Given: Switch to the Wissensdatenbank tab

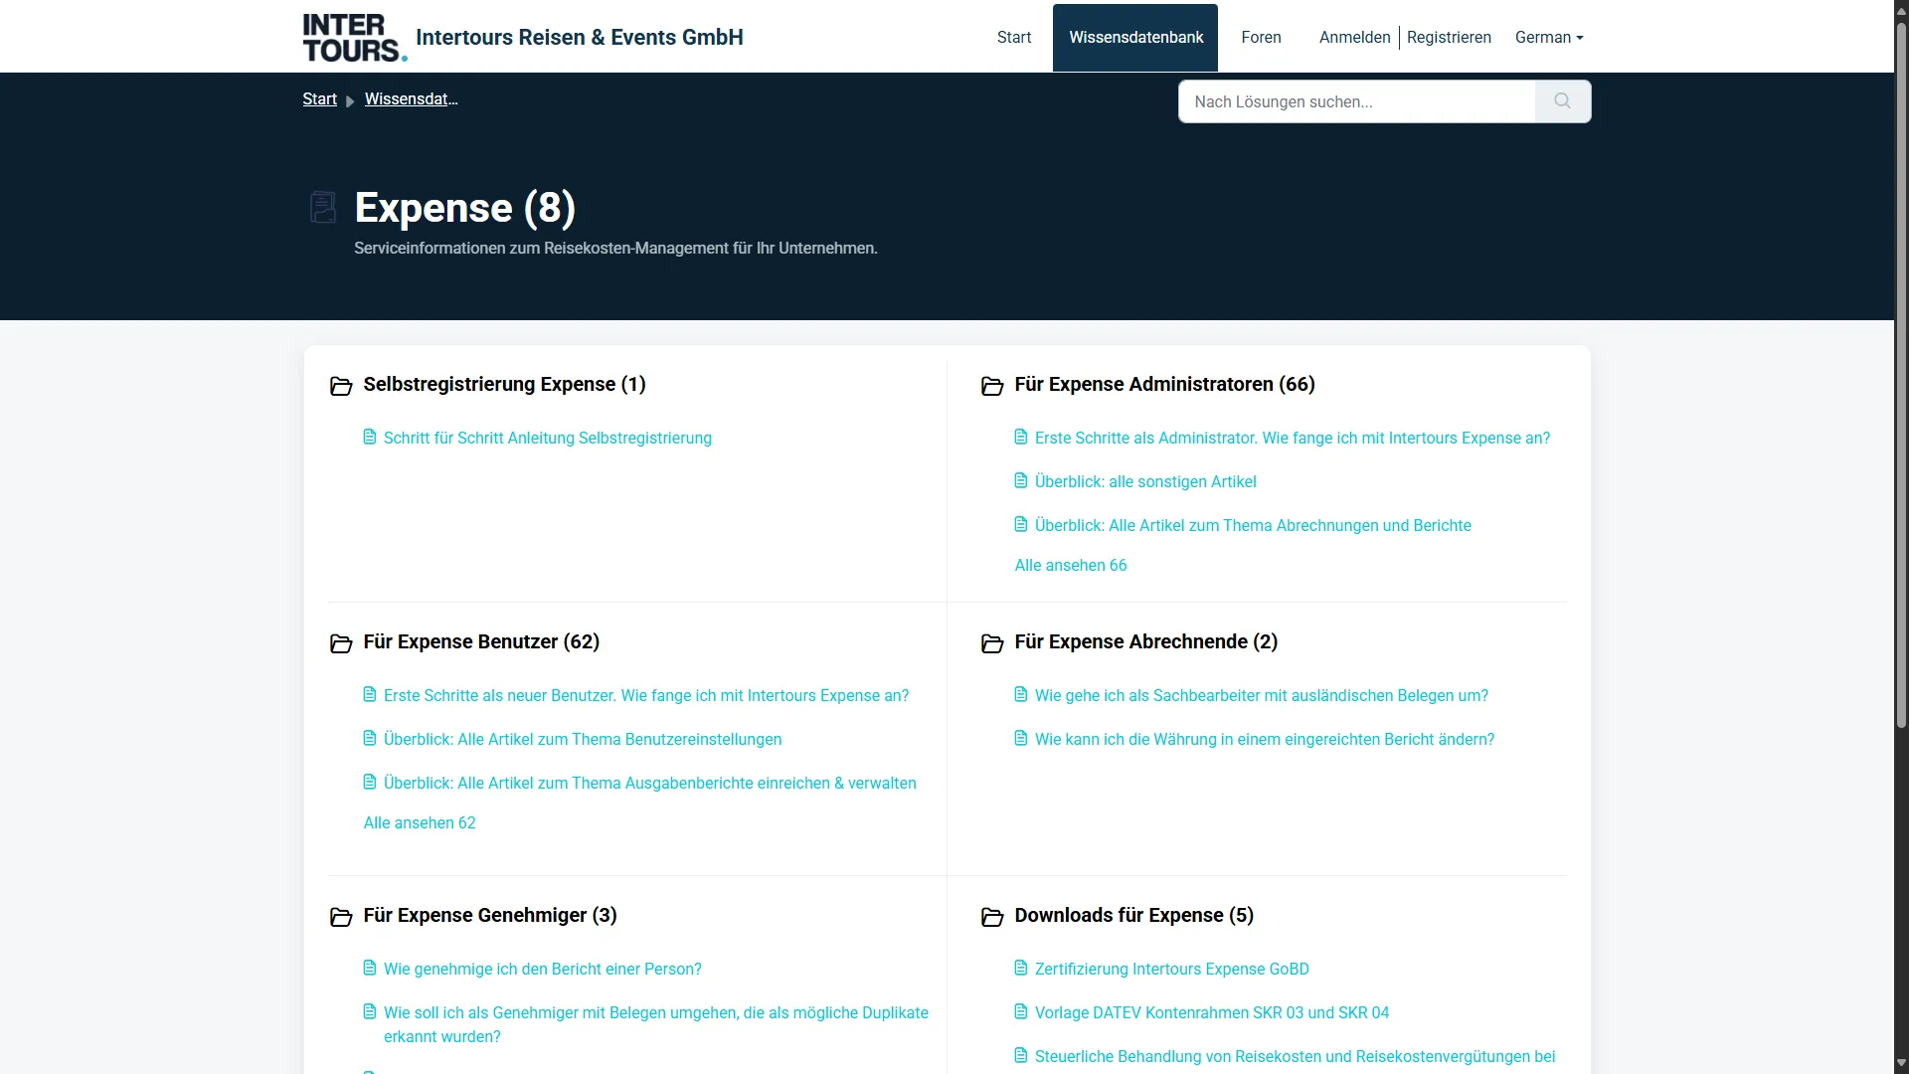Looking at the screenshot, I should click(1135, 37).
